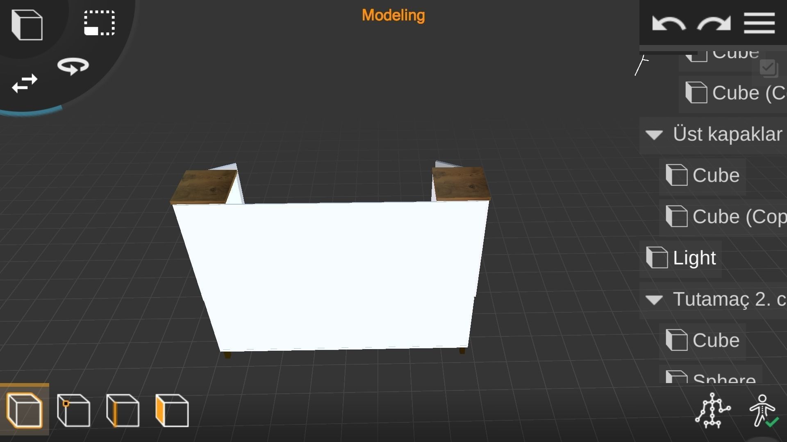Activate the box selection tool
This screenshot has width=787, height=442.
pos(100,23)
